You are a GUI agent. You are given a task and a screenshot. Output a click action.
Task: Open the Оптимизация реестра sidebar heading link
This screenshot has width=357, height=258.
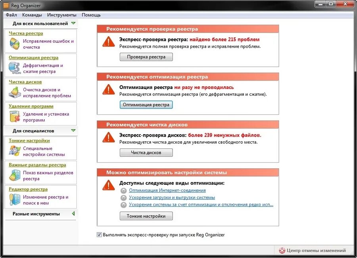point(33,58)
